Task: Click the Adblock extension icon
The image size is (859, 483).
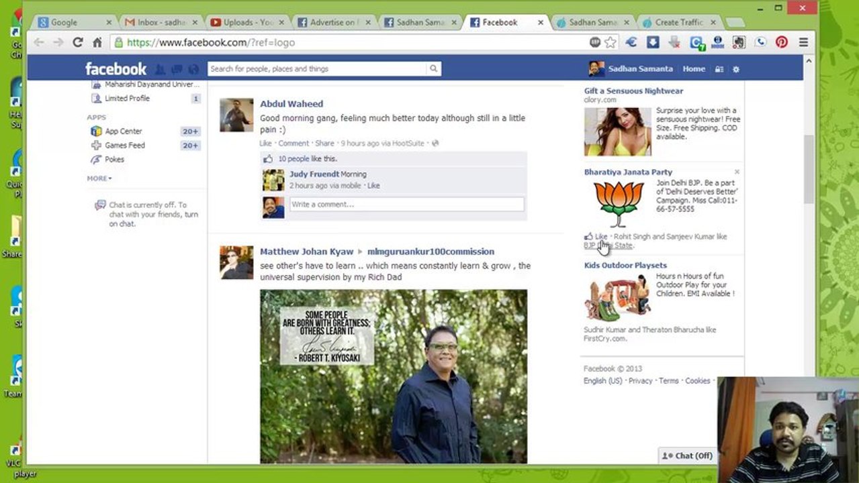Action: coord(595,42)
